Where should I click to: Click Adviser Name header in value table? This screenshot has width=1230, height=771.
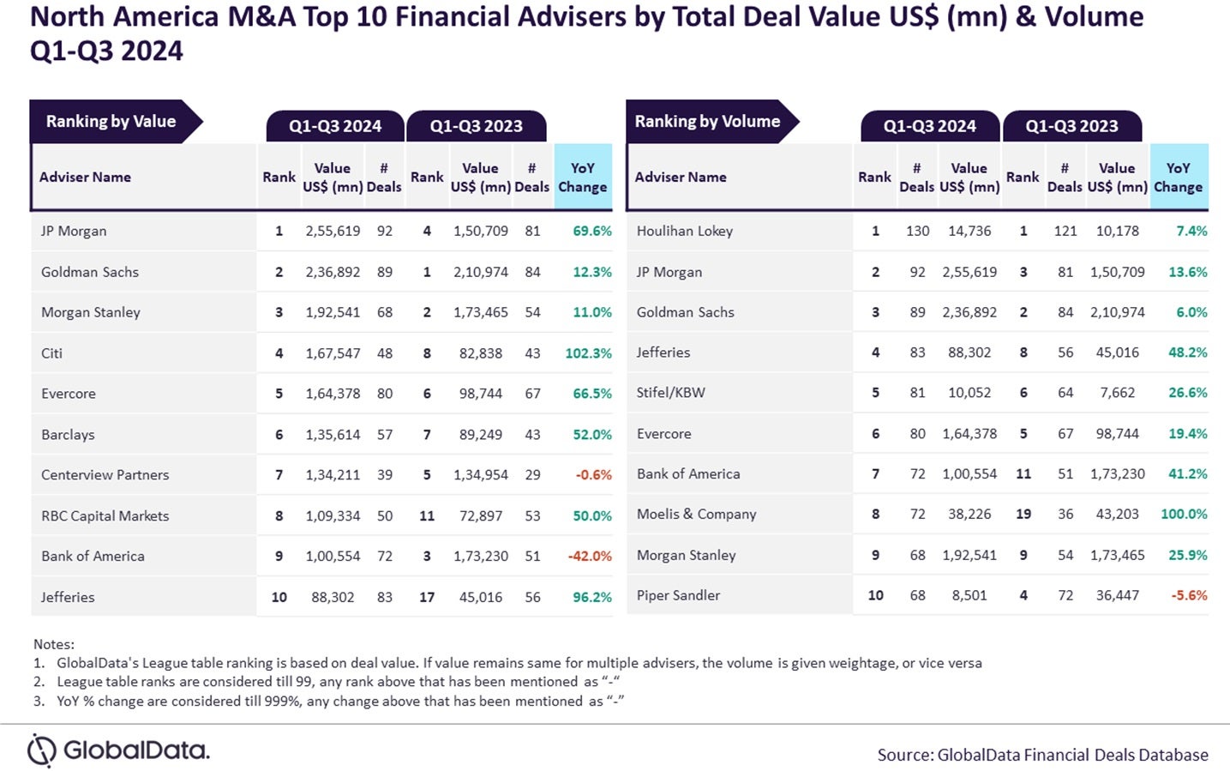pos(85,178)
